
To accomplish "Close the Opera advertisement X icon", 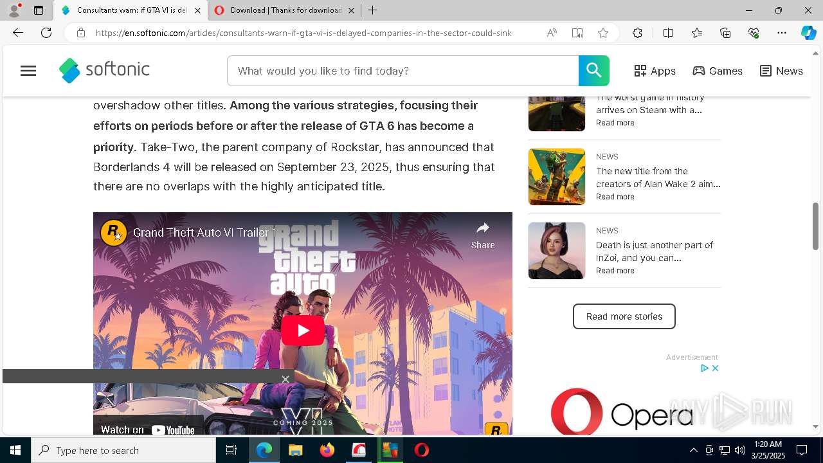I will [x=715, y=368].
